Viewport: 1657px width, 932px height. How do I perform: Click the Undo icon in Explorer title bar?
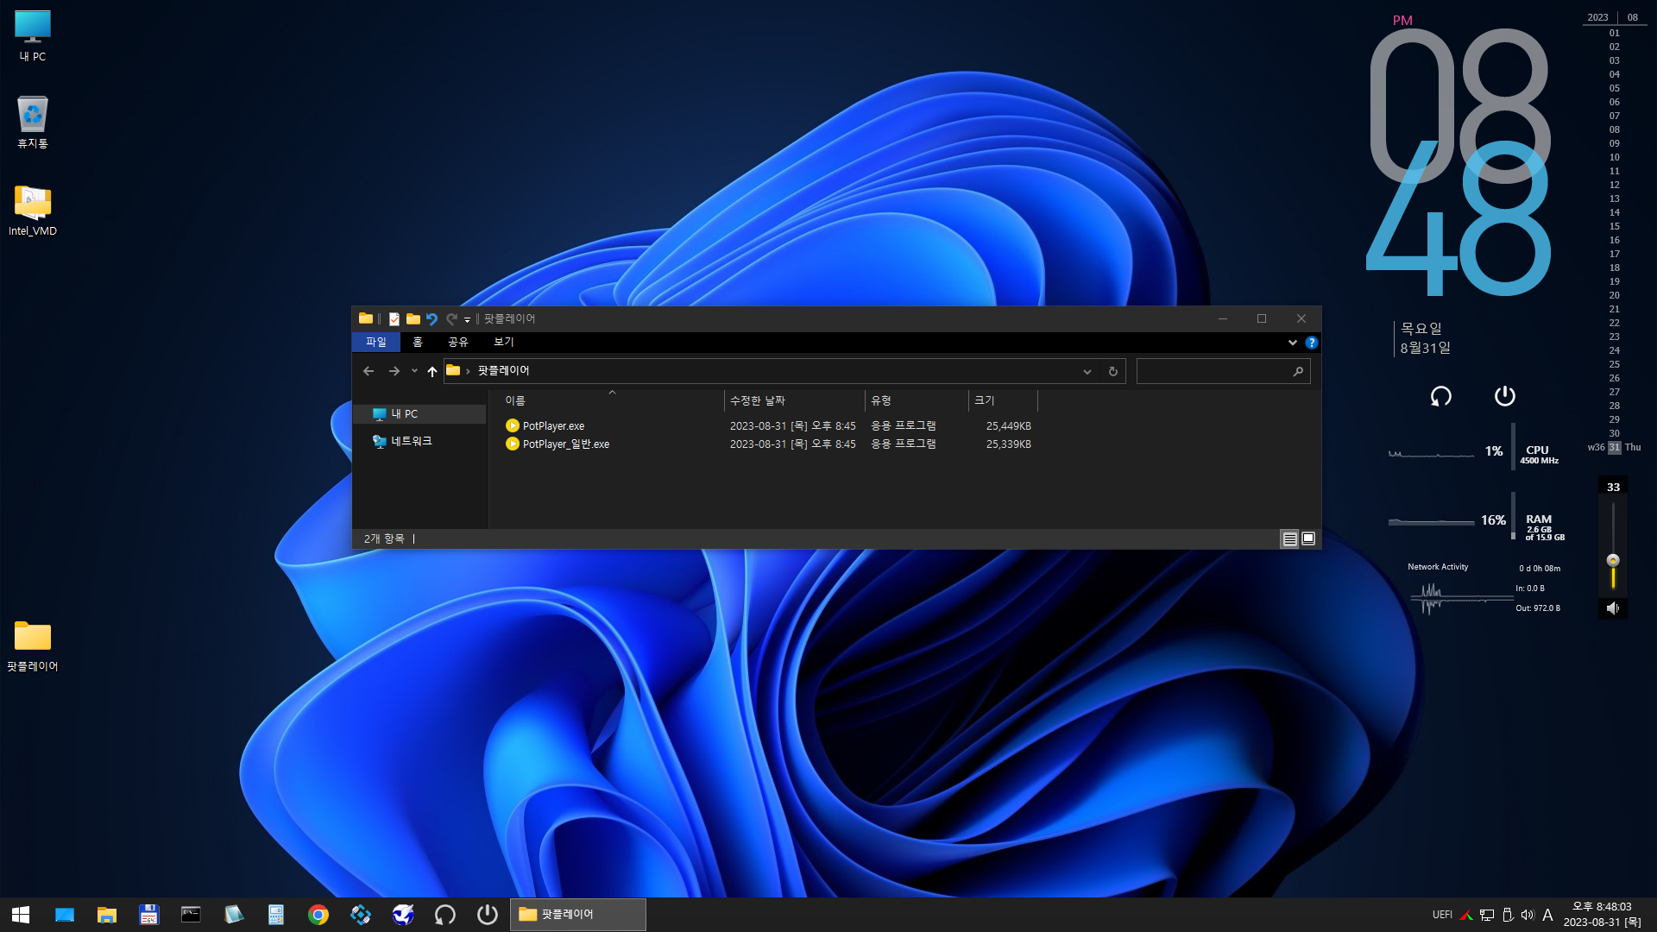click(x=432, y=319)
